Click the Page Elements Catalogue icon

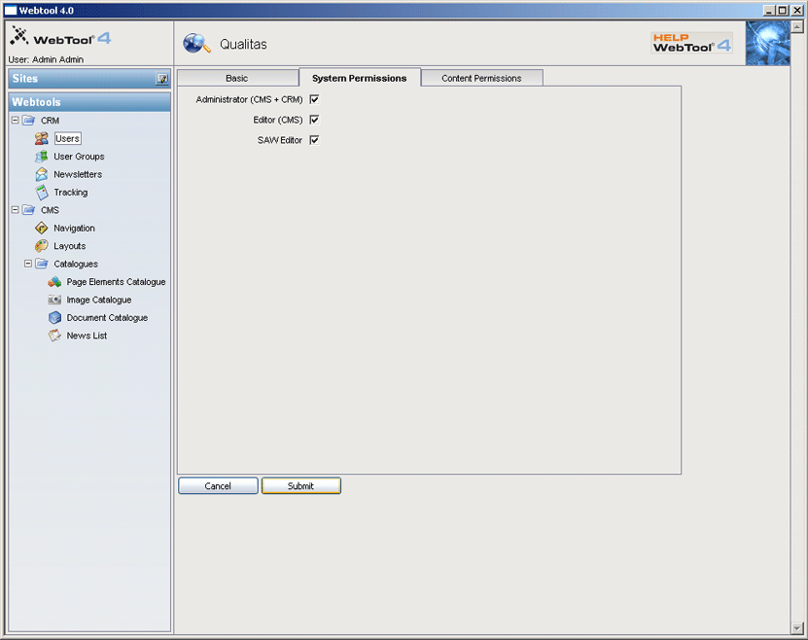pos(54,282)
